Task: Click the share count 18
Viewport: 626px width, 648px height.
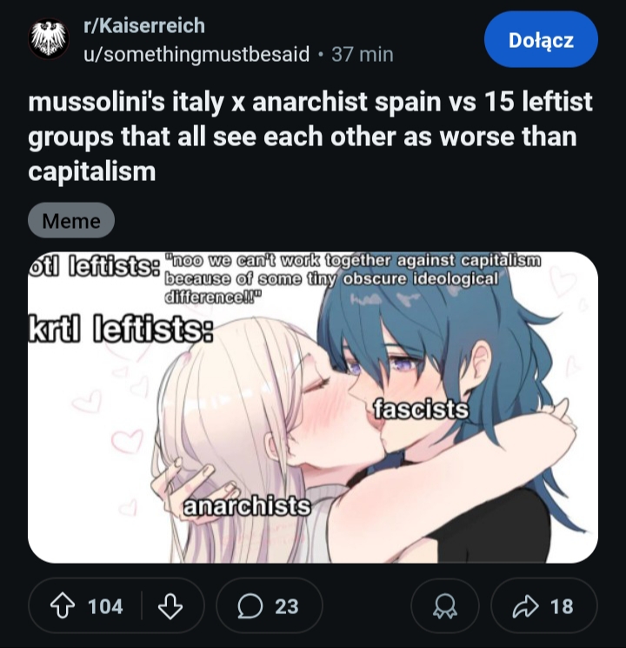Action: tap(562, 606)
